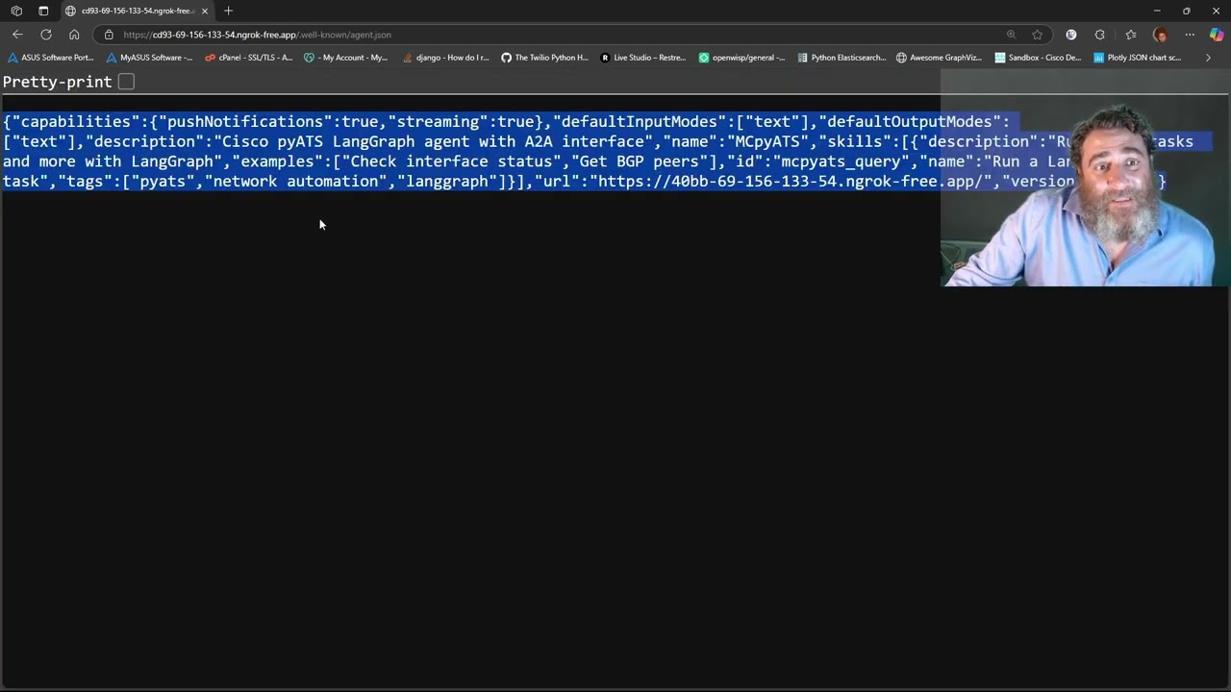1231x692 pixels.
Task: Open the Copilot sidebar icon
Action: (x=1217, y=35)
